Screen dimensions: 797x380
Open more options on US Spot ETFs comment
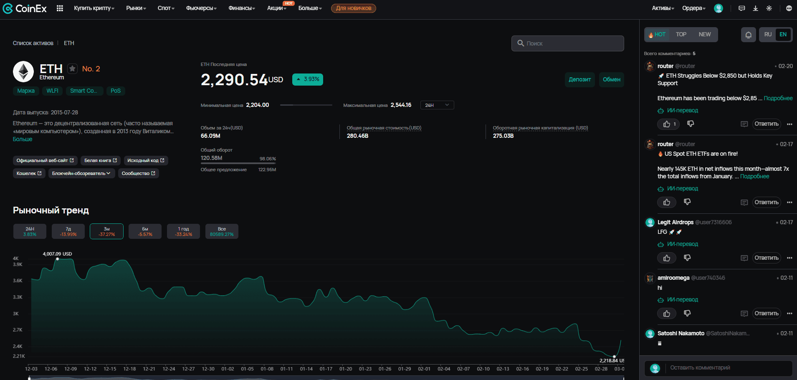click(789, 202)
